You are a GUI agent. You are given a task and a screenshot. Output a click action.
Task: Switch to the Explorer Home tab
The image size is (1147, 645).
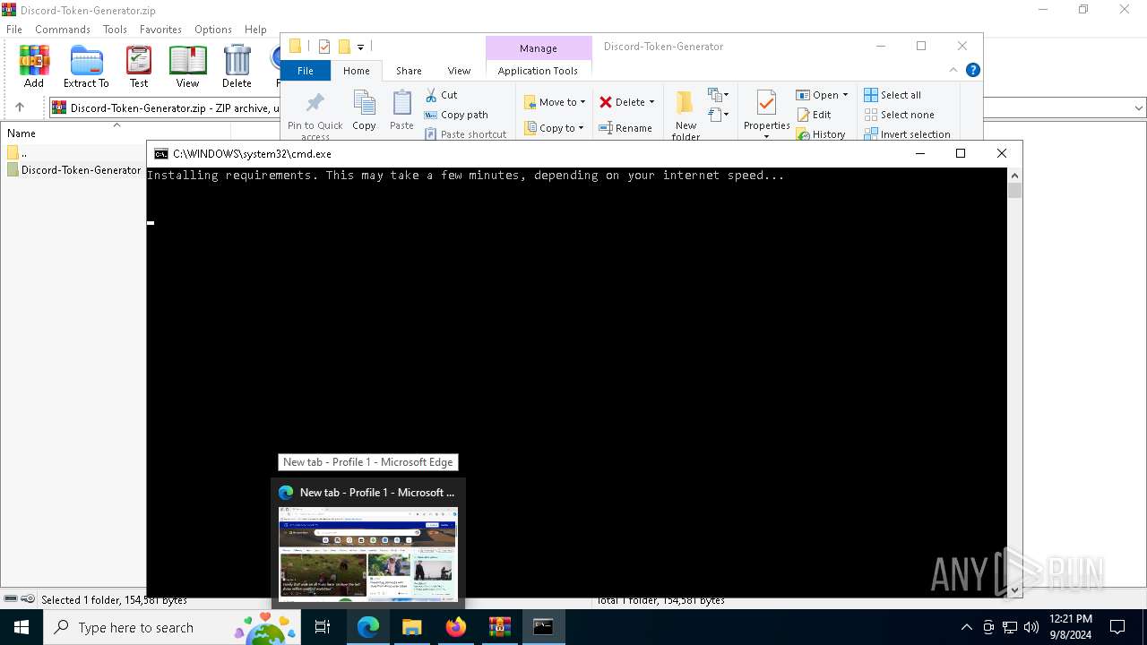[356, 71]
